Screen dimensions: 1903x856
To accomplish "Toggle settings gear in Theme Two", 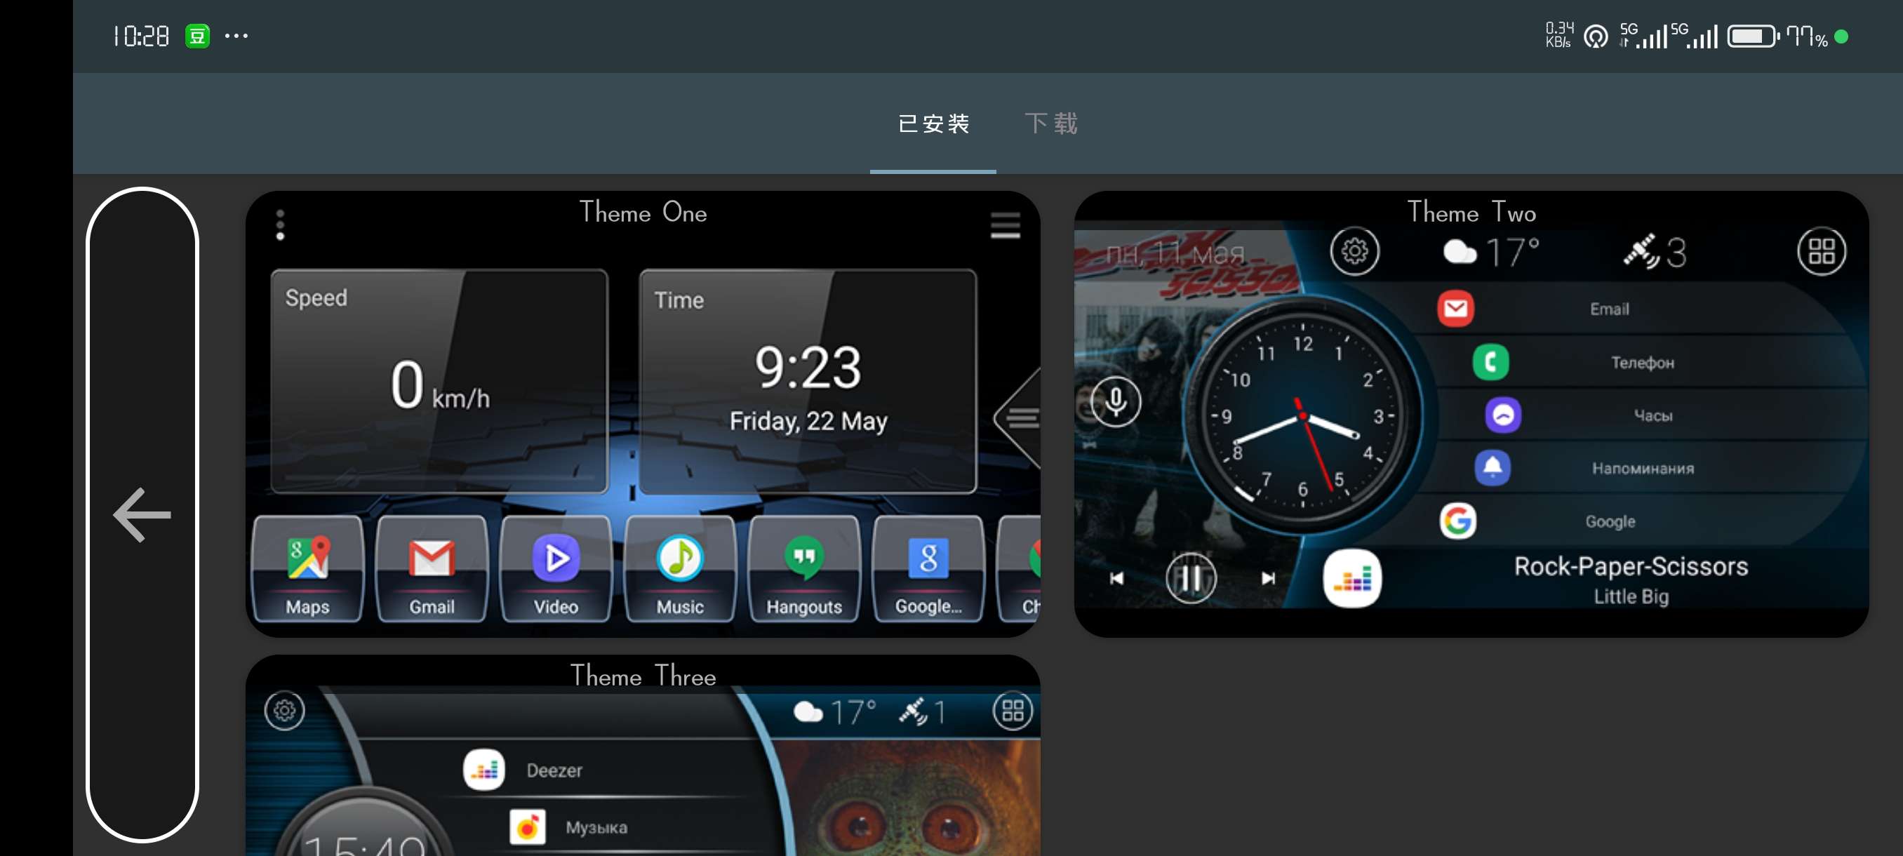I will (x=1354, y=251).
